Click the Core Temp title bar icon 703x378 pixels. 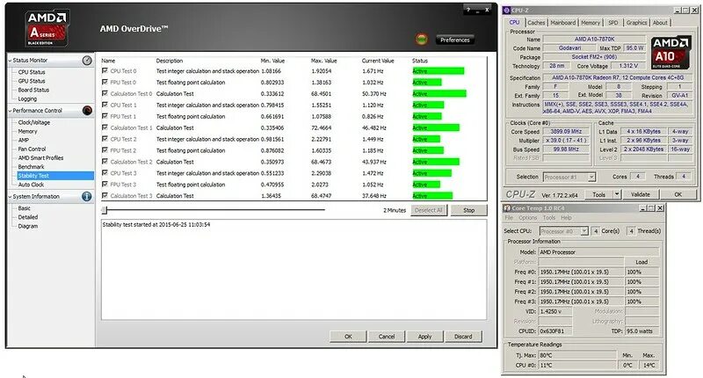pos(507,208)
